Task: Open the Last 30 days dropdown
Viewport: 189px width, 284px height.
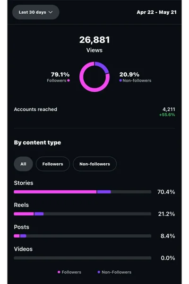Action: coord(35,12)
